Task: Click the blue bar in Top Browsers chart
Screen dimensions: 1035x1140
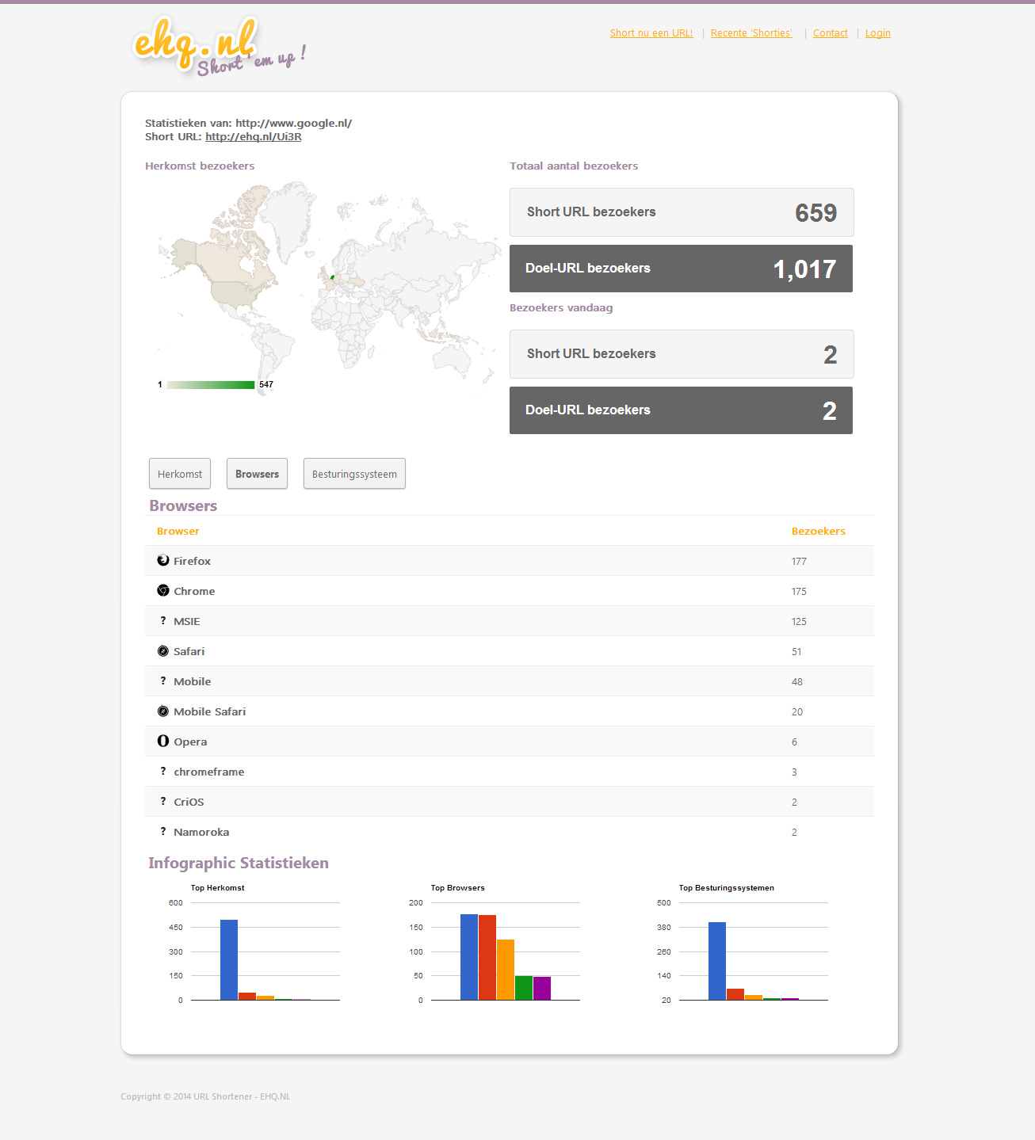Action: [469, 957]
